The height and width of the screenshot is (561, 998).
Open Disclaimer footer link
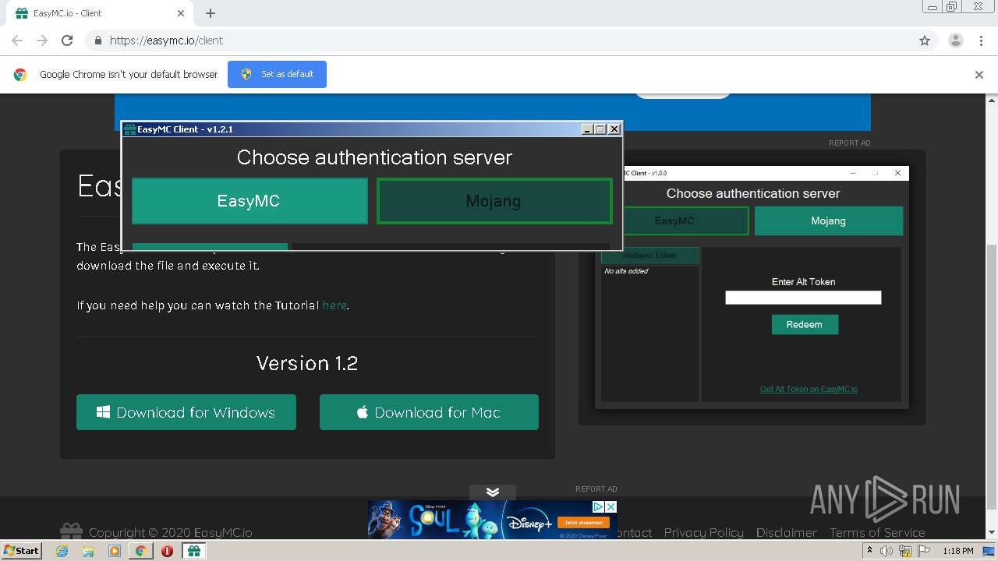point(787,532)
